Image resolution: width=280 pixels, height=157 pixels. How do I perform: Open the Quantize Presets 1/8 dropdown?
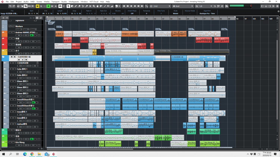point(206,6)
